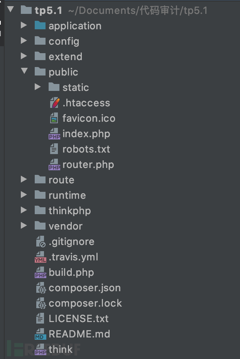Expand the application folder arrow
The width and height of the screenshot is (240, 359).
tap(24, 25)
